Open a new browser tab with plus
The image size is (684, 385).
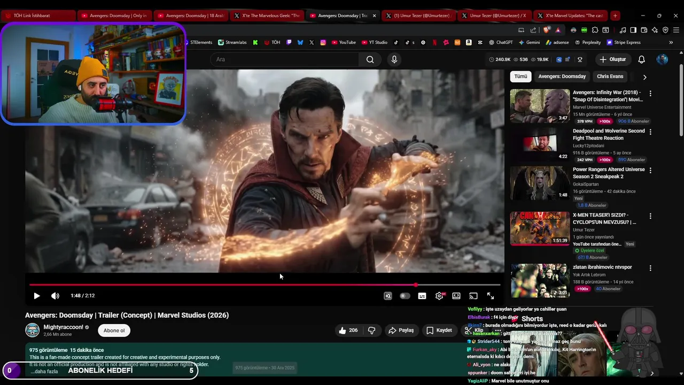coord(615,16)
